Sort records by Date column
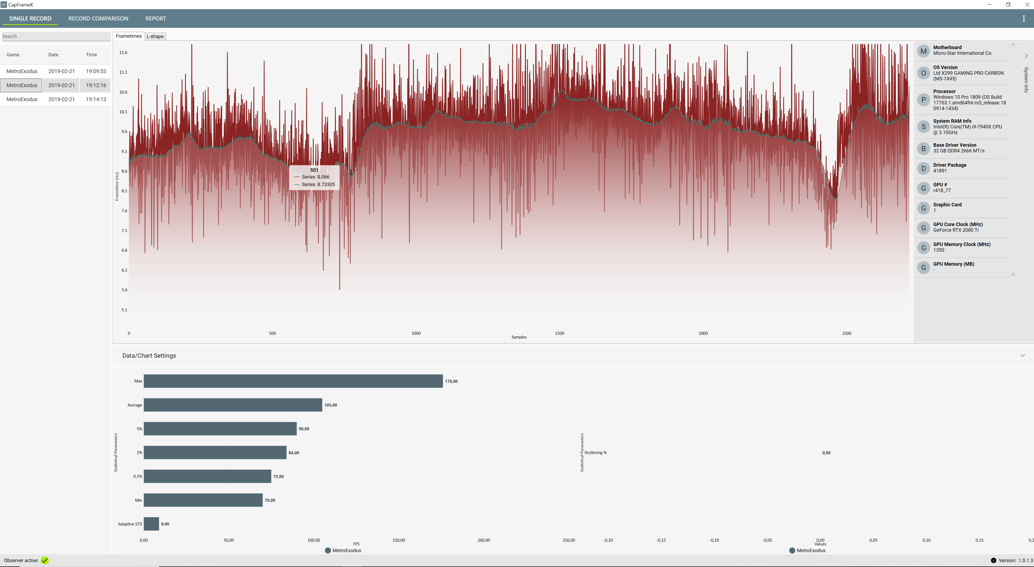 point(53,54)
